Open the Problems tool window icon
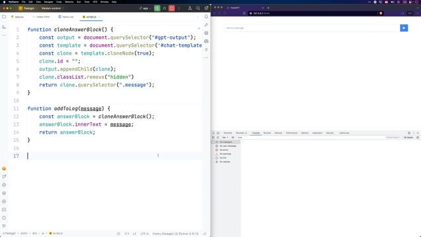 (x=4, y=218)
